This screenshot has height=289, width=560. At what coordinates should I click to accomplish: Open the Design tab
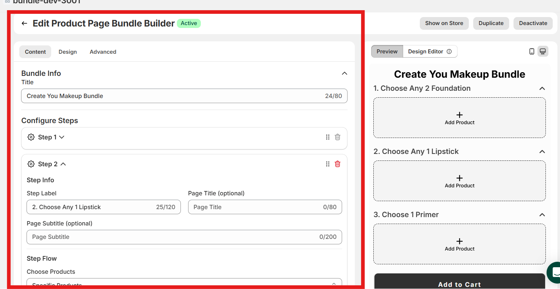[68, 52]
